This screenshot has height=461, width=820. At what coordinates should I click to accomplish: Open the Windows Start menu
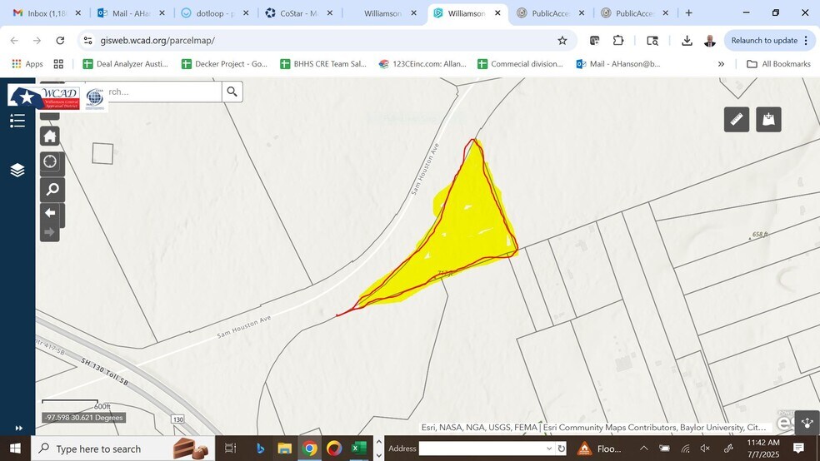[x=15, y=449]
